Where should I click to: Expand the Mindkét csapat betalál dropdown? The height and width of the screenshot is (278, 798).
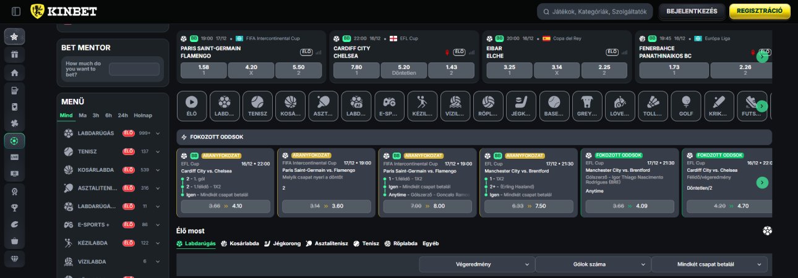(x=709, y=264)
